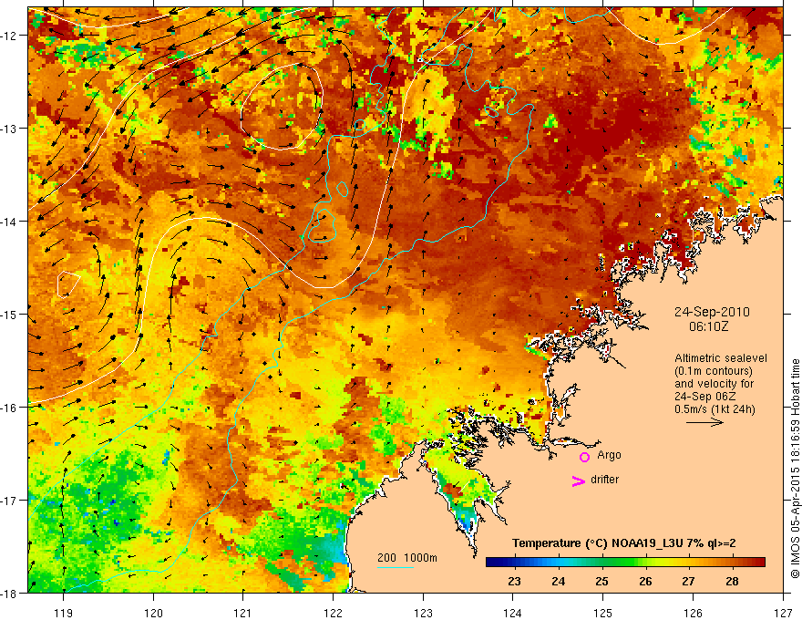Click the date label 24-Sep-2010
The height and width of the screenshot is (620, 802).
pos(712,312)
